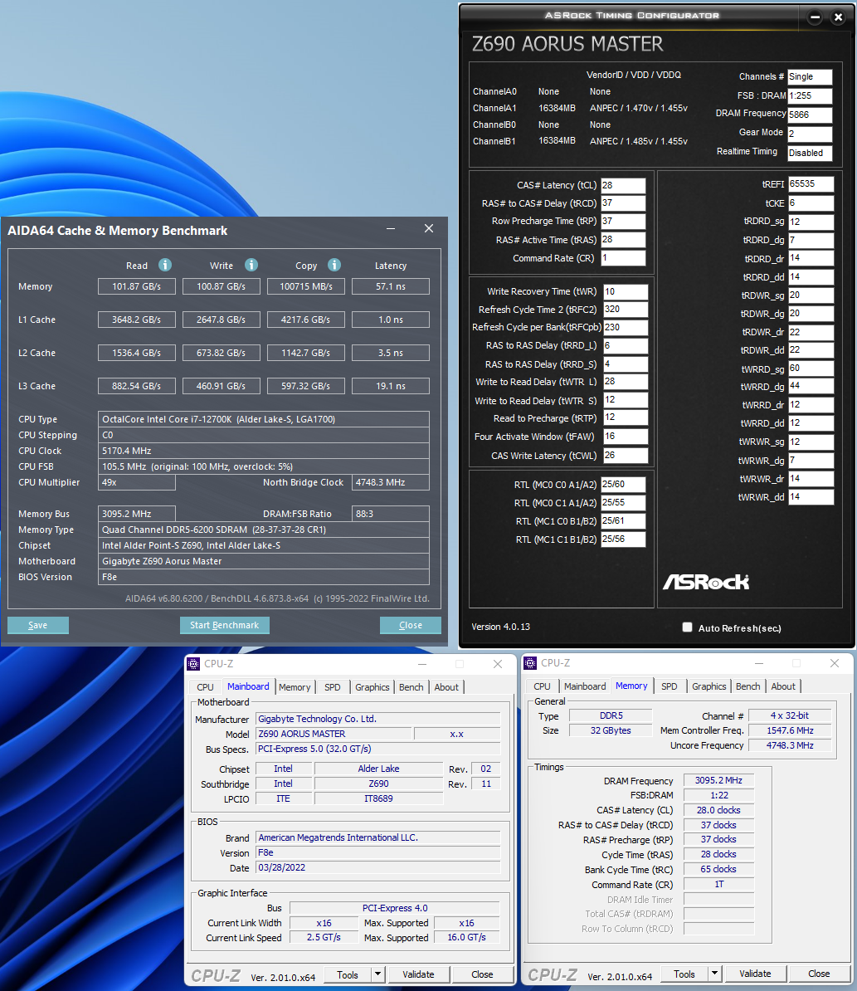This screenshot has width=857, height=991.
Task: Minimize the CPU-Z Memory window
Action: [x=759, y=663]
